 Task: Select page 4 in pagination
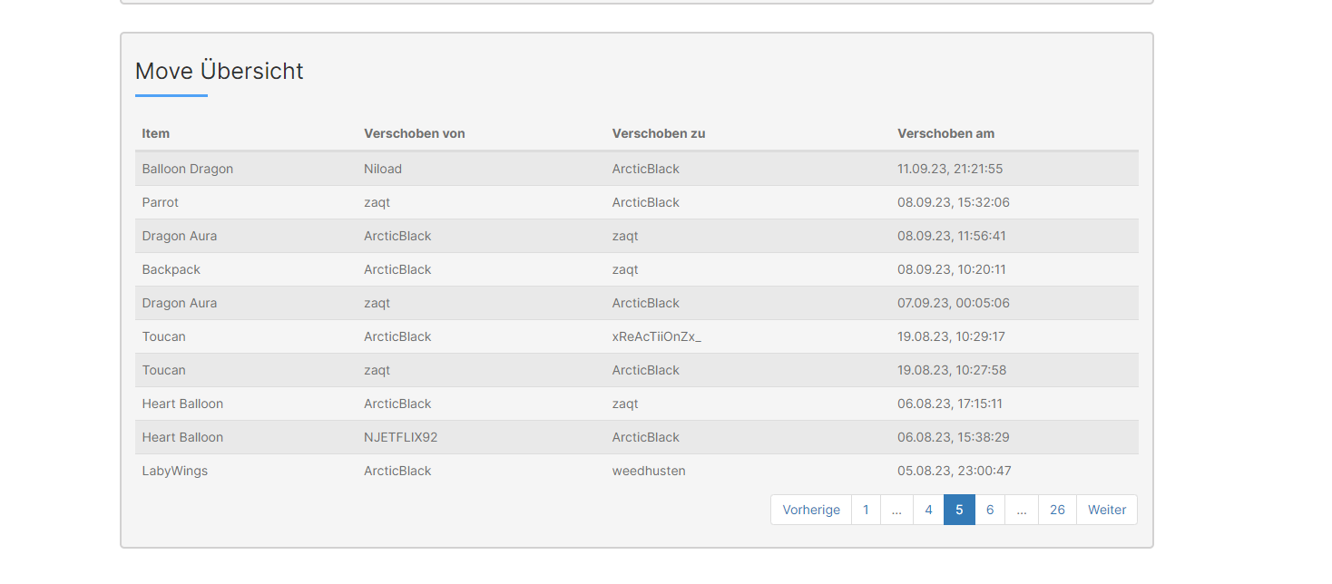tap(928, 510)
